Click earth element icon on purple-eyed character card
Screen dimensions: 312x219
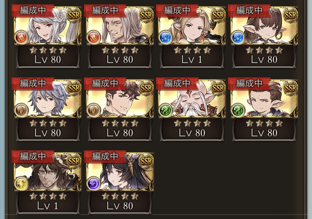coord(21,110)
